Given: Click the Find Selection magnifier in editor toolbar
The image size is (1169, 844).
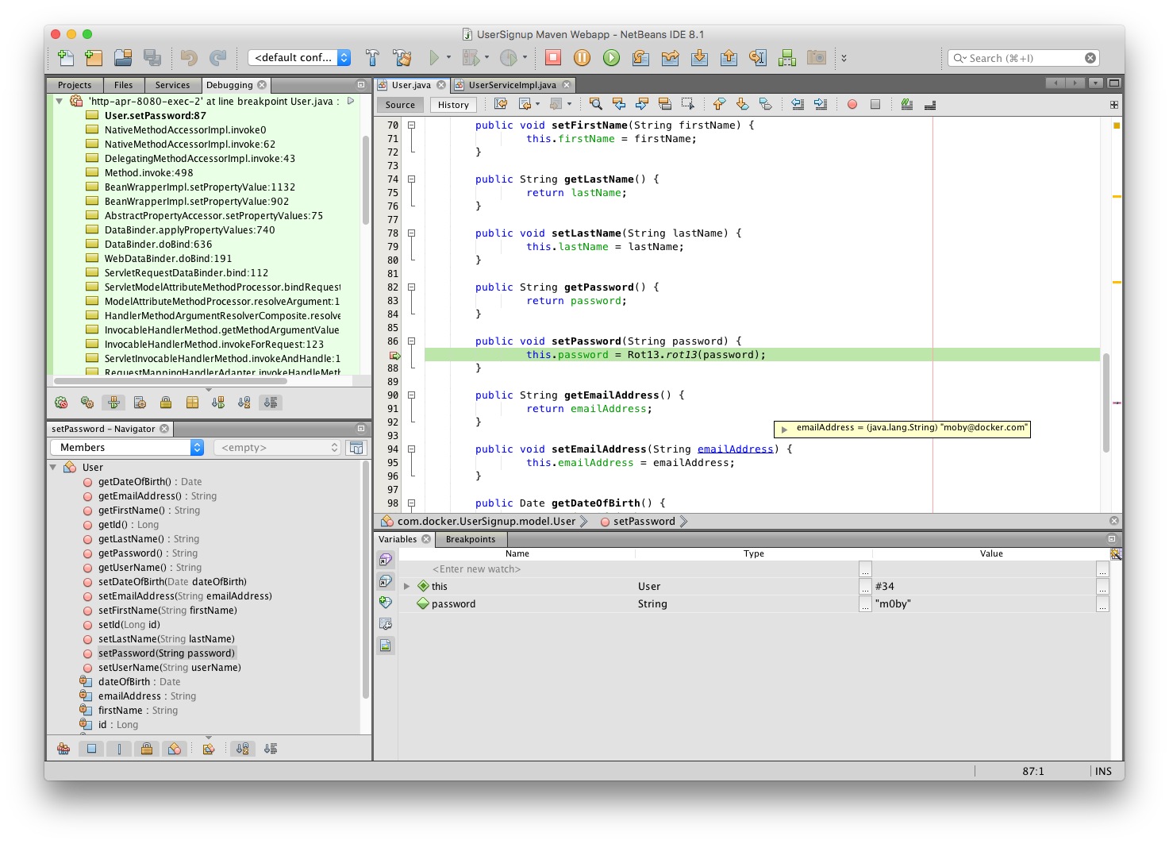Looking at the screenshot, I should click(x=595, y=104).
